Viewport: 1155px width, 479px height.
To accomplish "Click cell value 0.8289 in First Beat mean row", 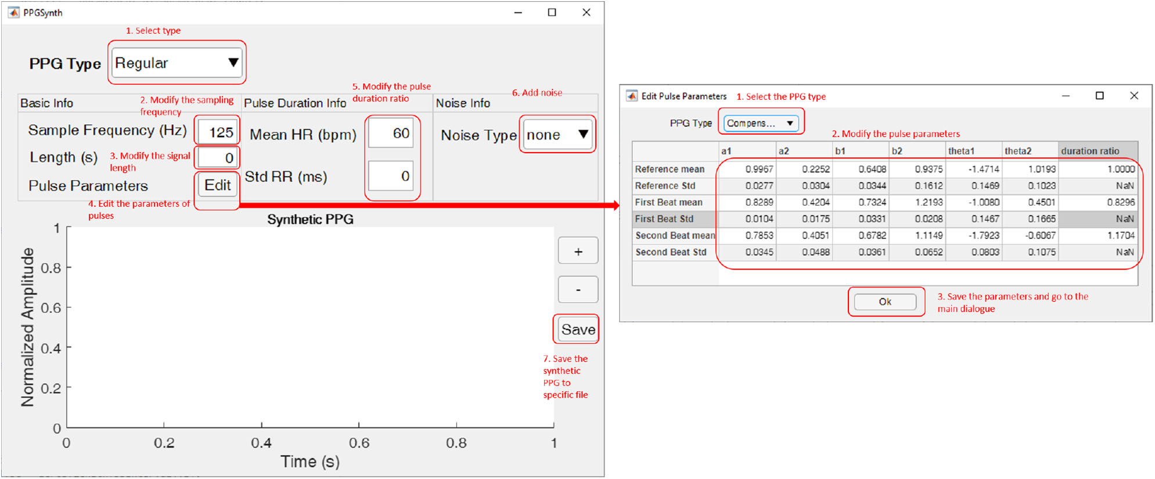I will click(747, 202).
